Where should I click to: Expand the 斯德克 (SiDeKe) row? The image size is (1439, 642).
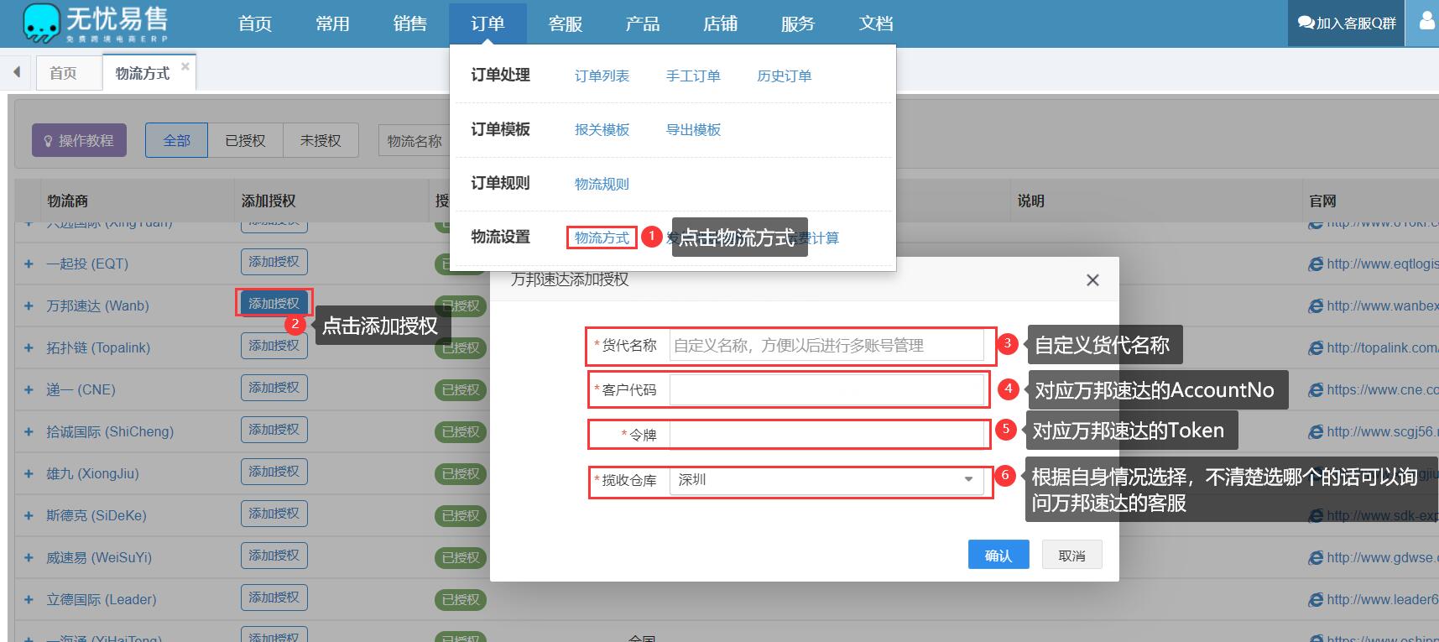click(x=29, y=515)
